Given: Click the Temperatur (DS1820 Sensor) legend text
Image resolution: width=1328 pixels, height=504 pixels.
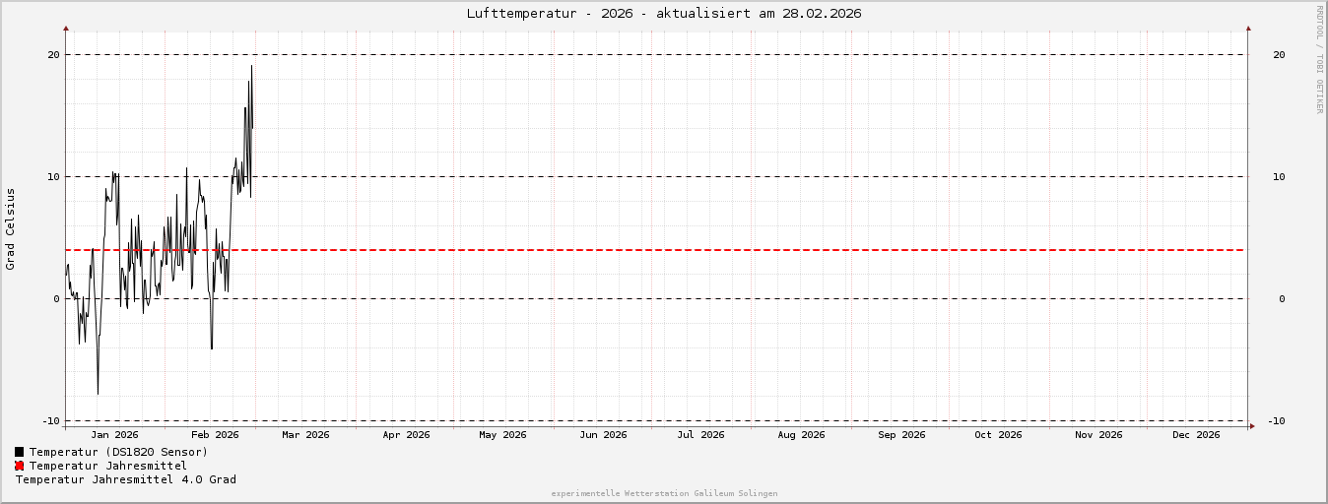Looking at the screenshot, I should point(118,452).
